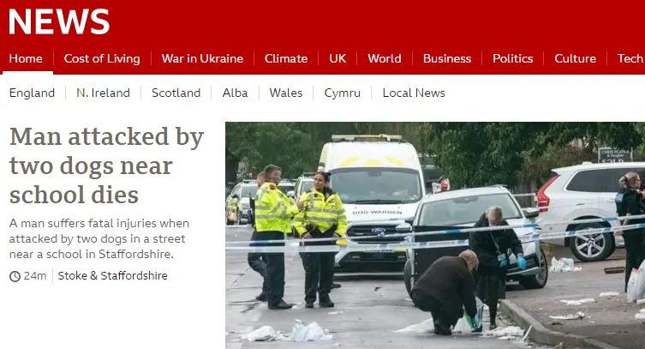Open the Scotland regional link
645x349 pixels.
[176, 93]
